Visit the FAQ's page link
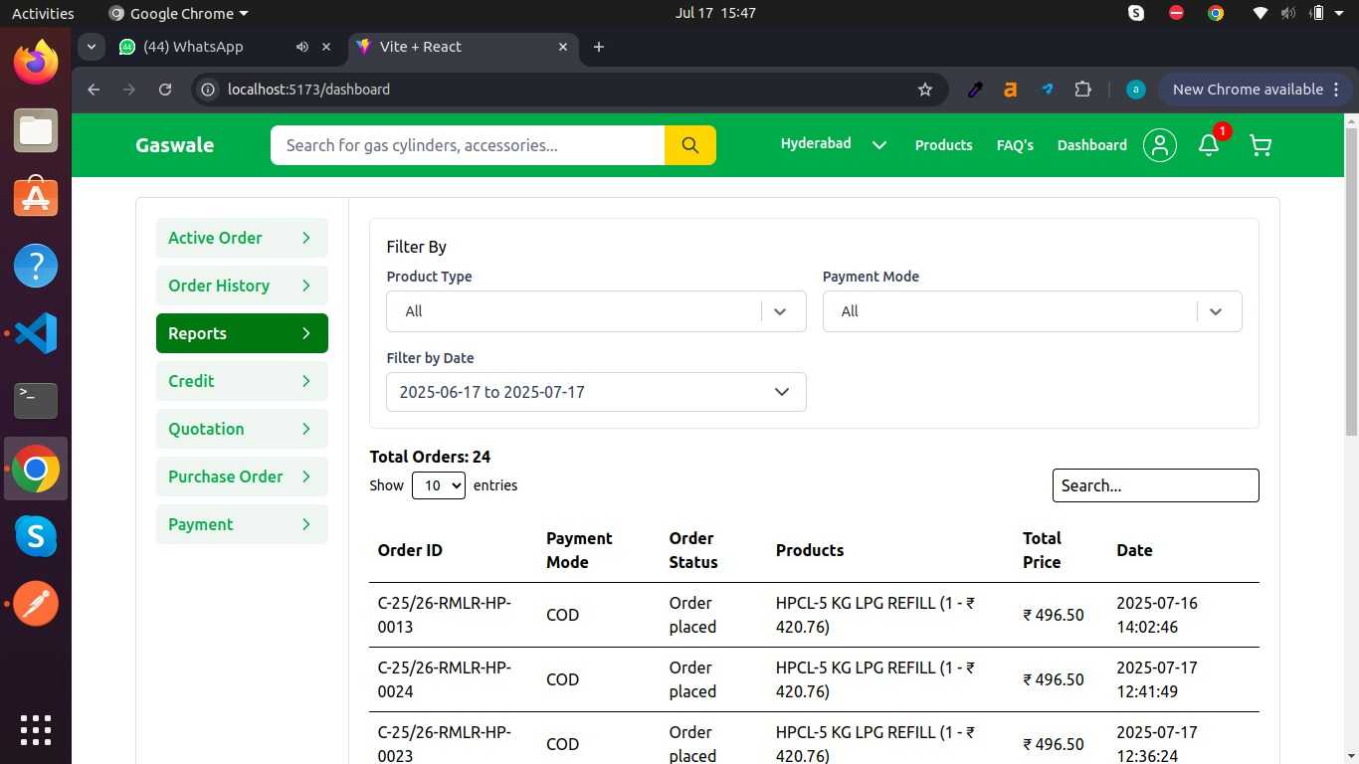Viewport: 1359px width, 764px height. [1015, 145]
